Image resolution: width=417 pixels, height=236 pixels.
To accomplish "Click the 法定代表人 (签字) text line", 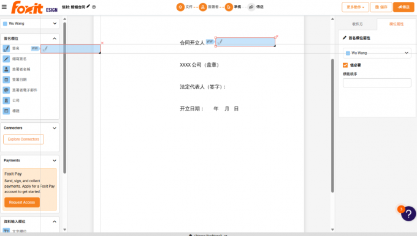I will click(202, 87).
